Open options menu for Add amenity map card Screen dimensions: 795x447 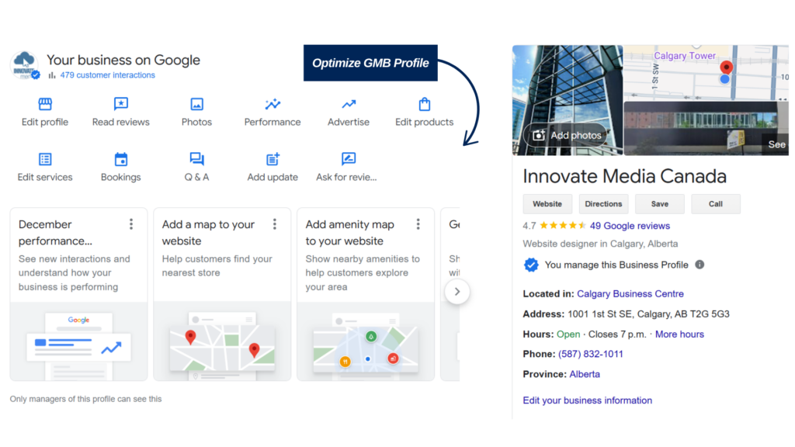[x=418, y=224]
